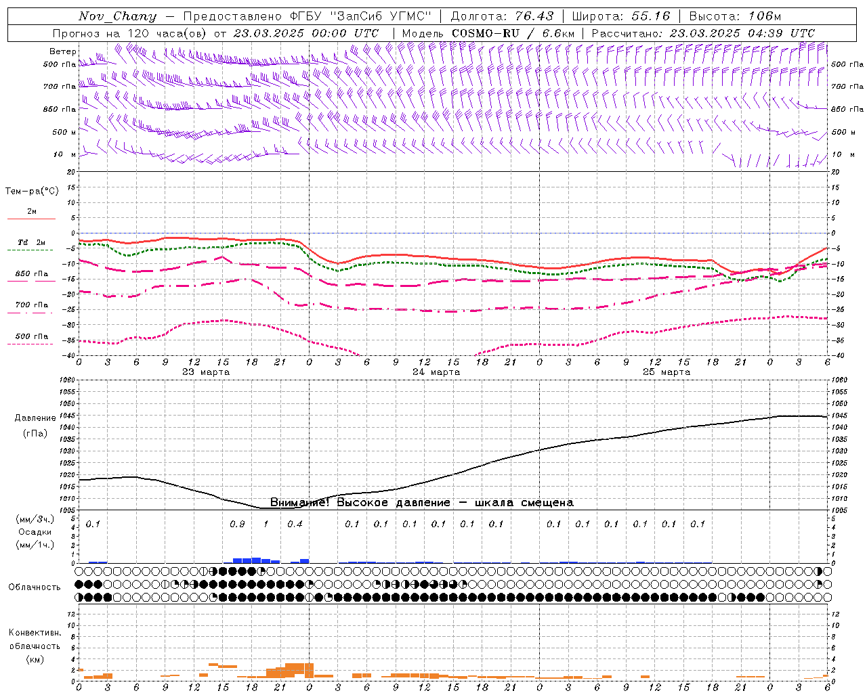Click the high pressure warning text
This screenshot has height=693, width=867.
[421, 503]
